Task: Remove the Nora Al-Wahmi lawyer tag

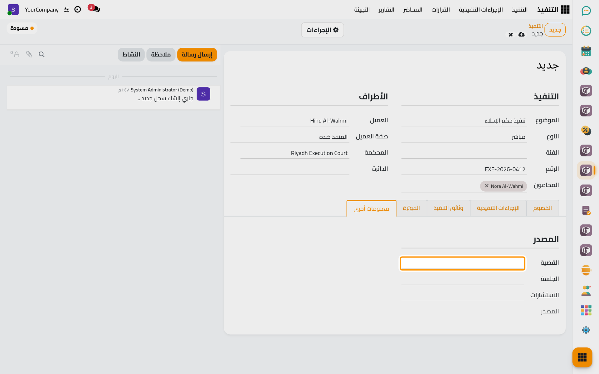Action: [x=486, y=186]
